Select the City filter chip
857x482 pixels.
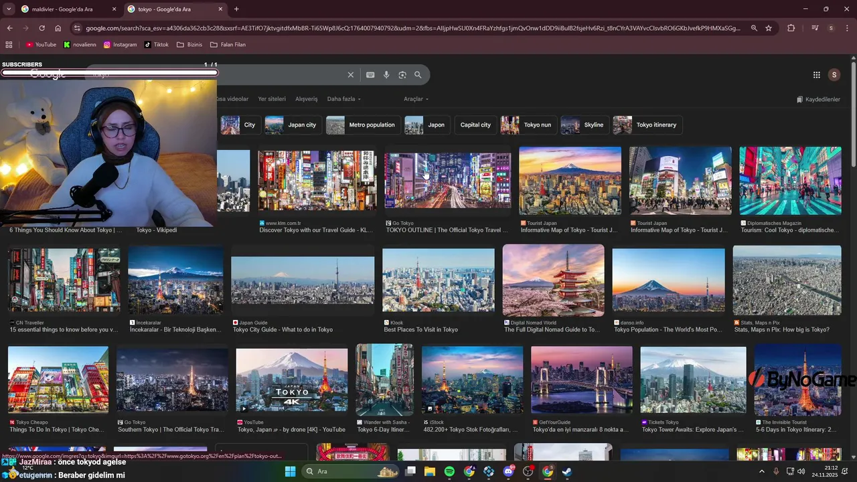click(240, 125)
